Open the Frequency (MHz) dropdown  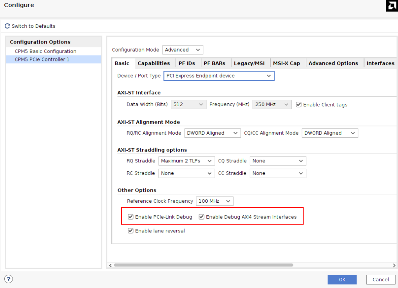click(x=272, y=104)
